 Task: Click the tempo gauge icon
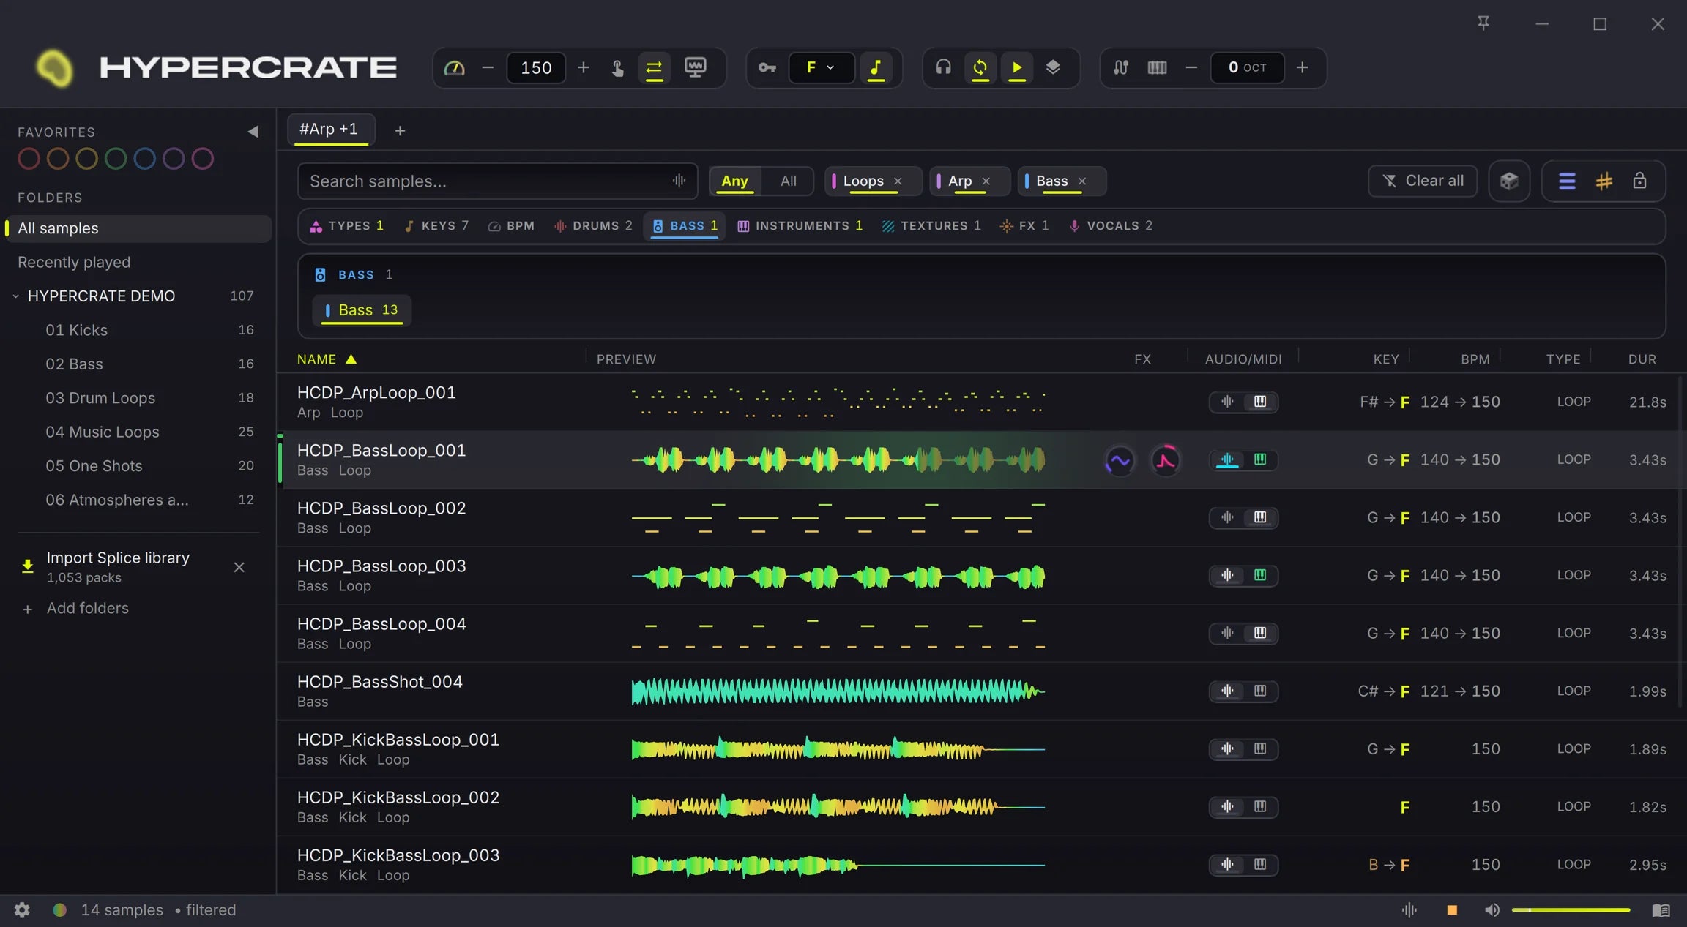point(454,68)
